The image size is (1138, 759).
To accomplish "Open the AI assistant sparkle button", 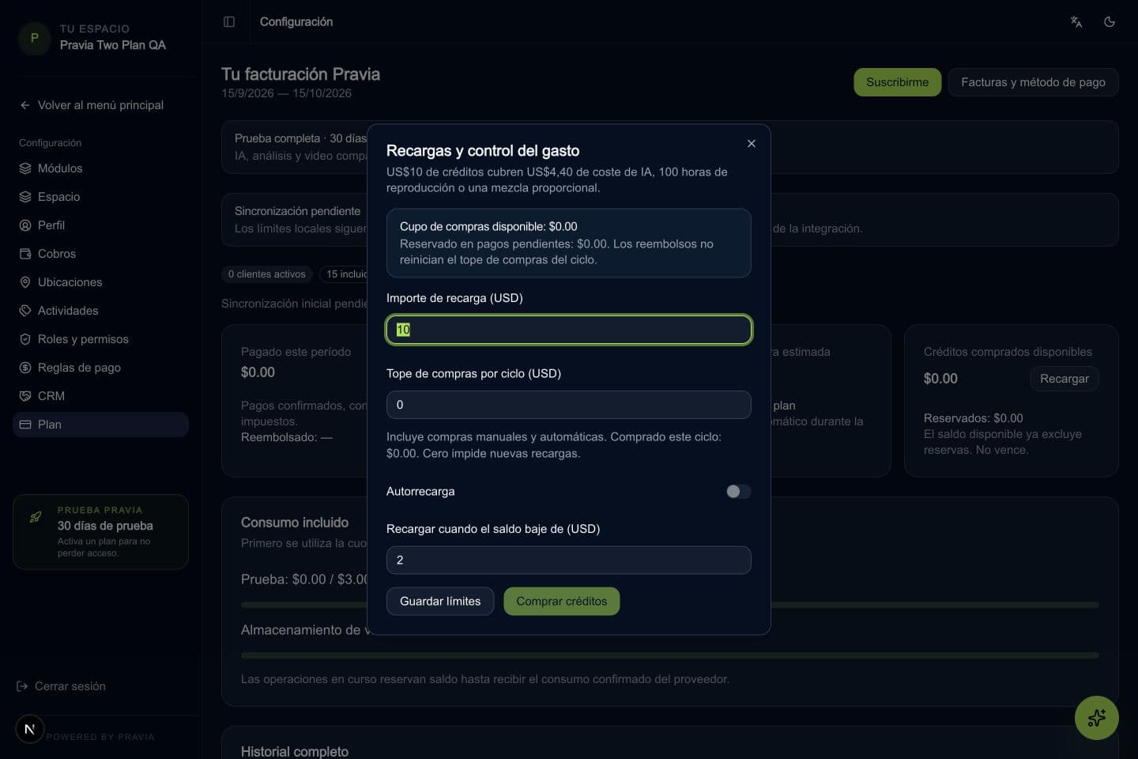I will [x=1097, y=718].
